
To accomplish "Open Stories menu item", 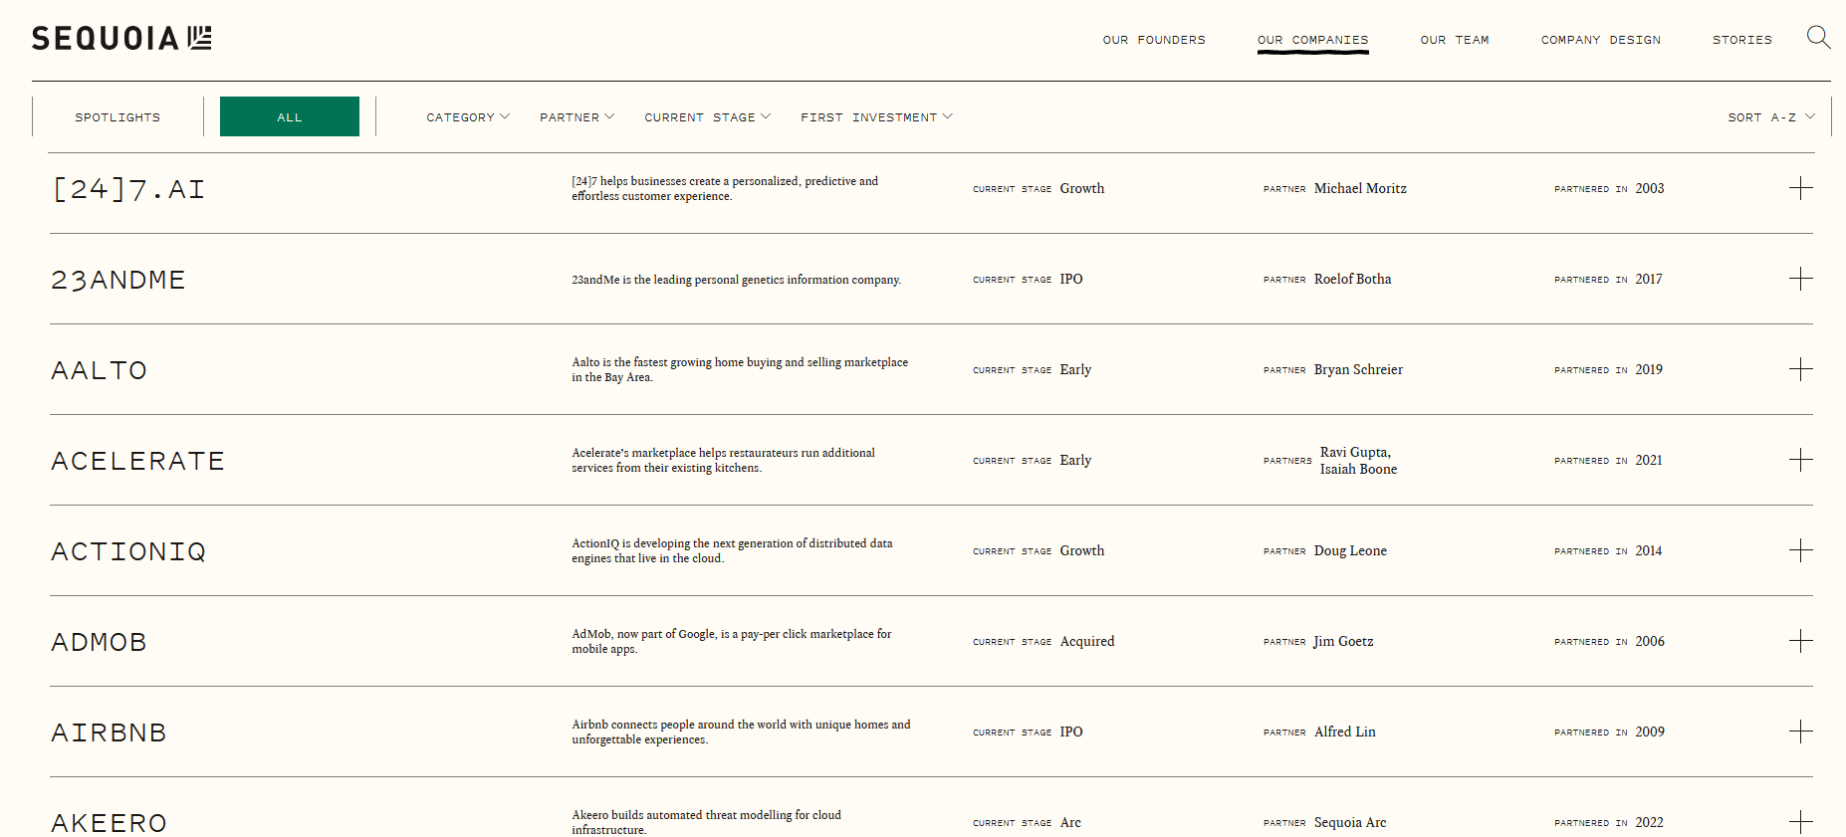I will coord(1742,40).
